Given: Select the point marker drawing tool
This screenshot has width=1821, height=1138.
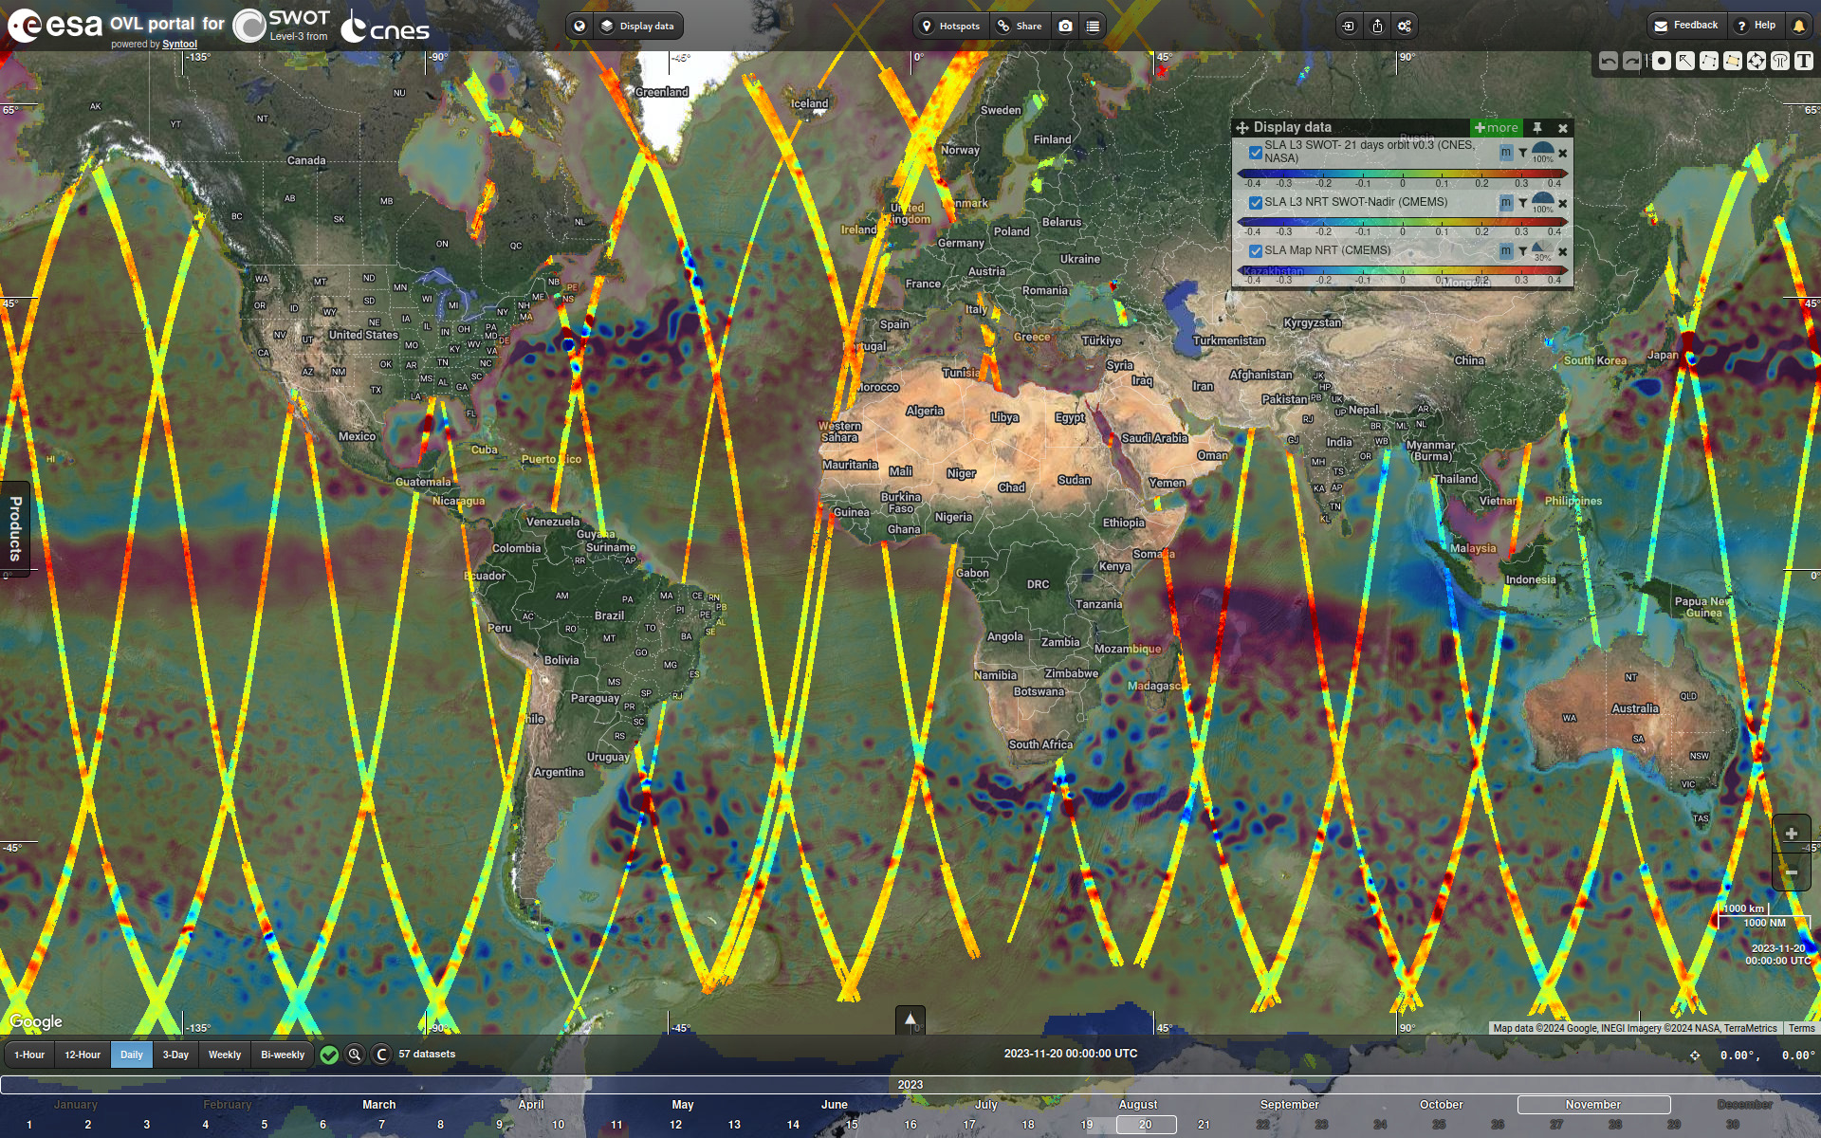Looking at the screenshot, I should (x=1662, y=62).
